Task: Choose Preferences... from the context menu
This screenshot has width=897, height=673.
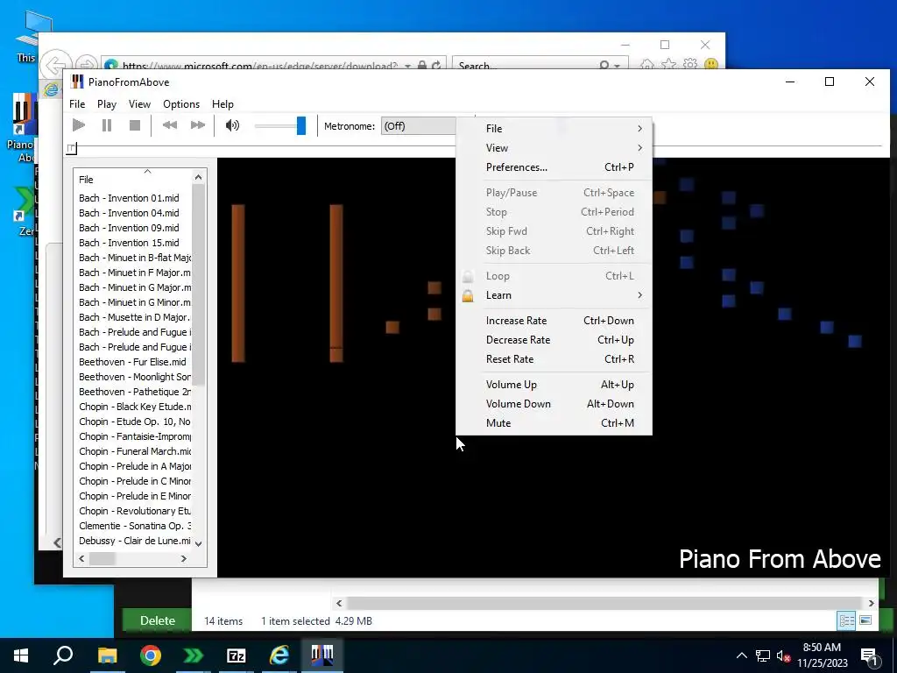Action: pyautogui.click(x=554, y=167)
